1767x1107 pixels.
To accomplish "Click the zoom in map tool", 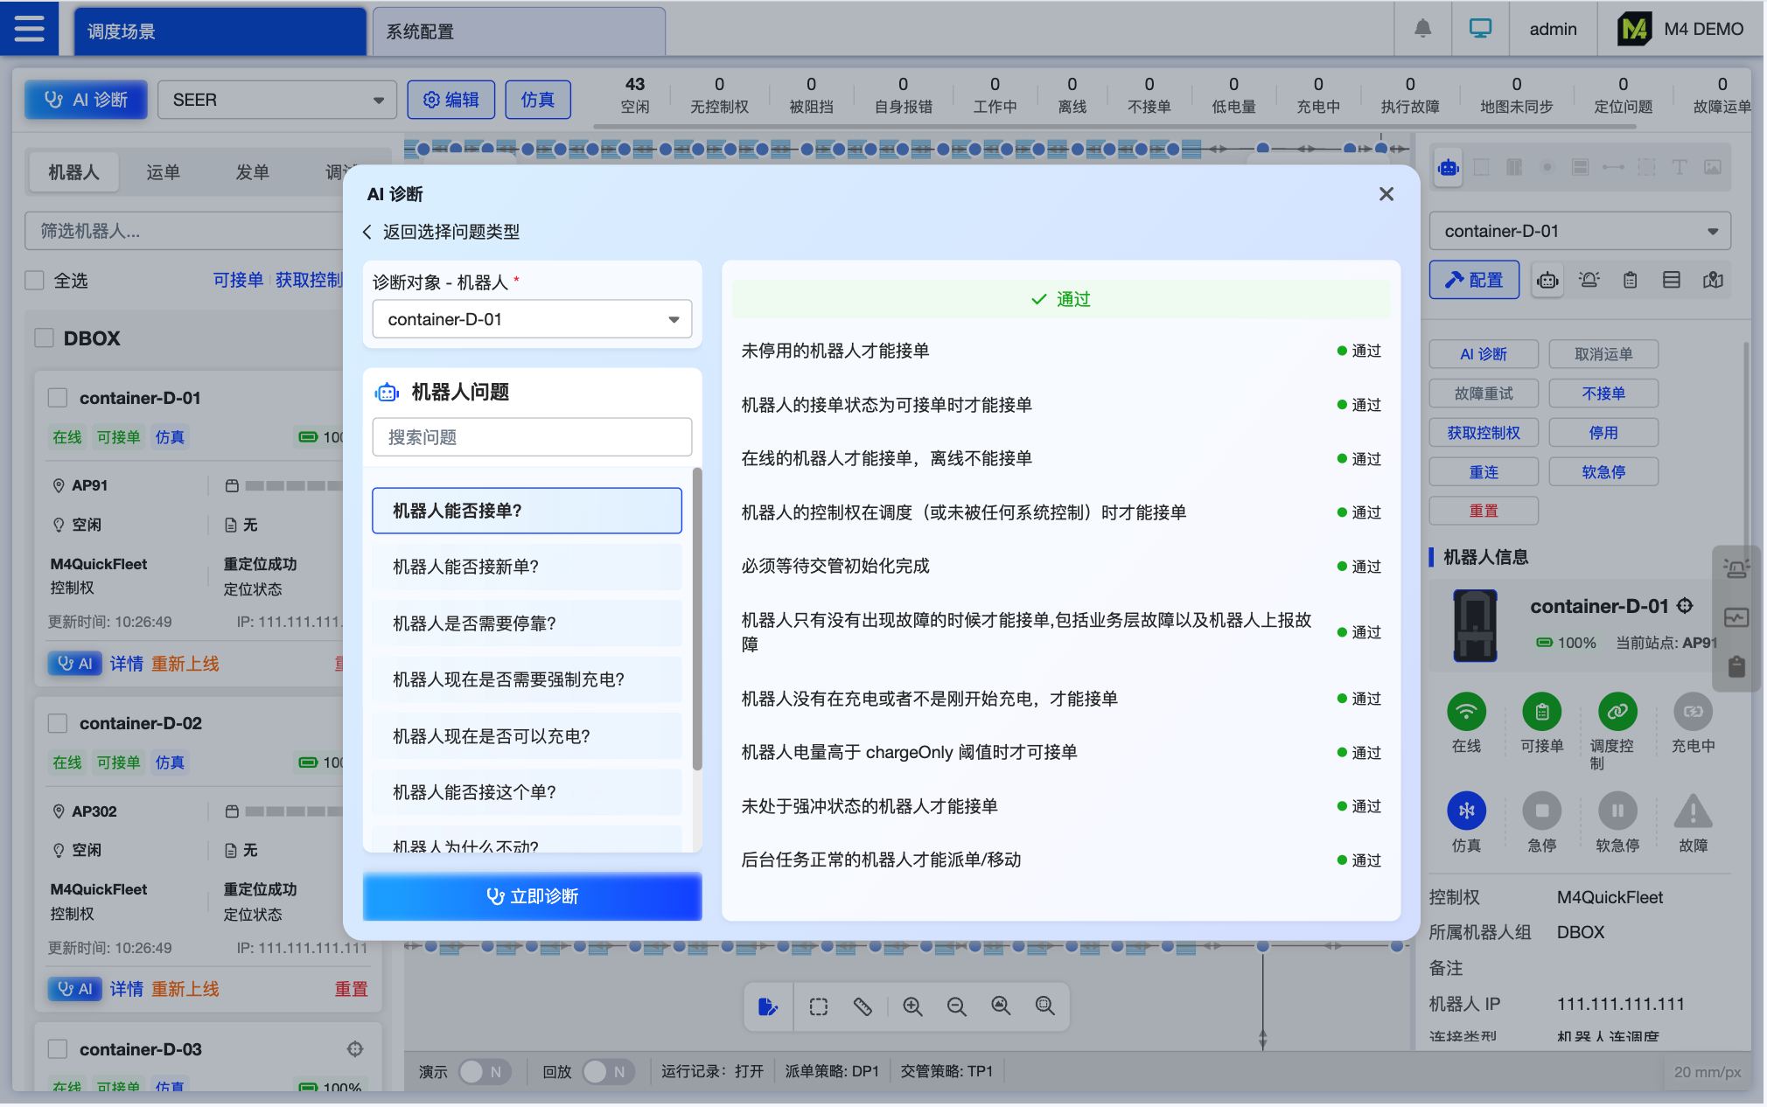I will pos(912,1006).
